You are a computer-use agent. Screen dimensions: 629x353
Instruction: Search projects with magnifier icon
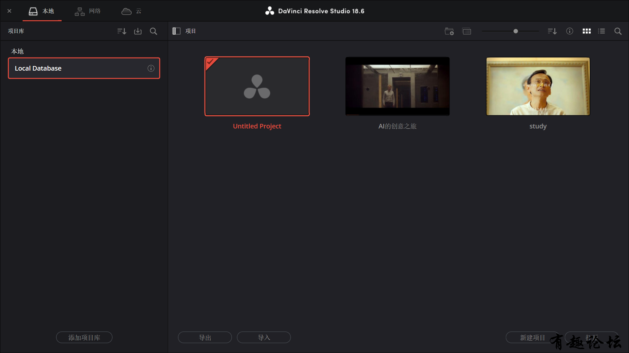point(618,31)
